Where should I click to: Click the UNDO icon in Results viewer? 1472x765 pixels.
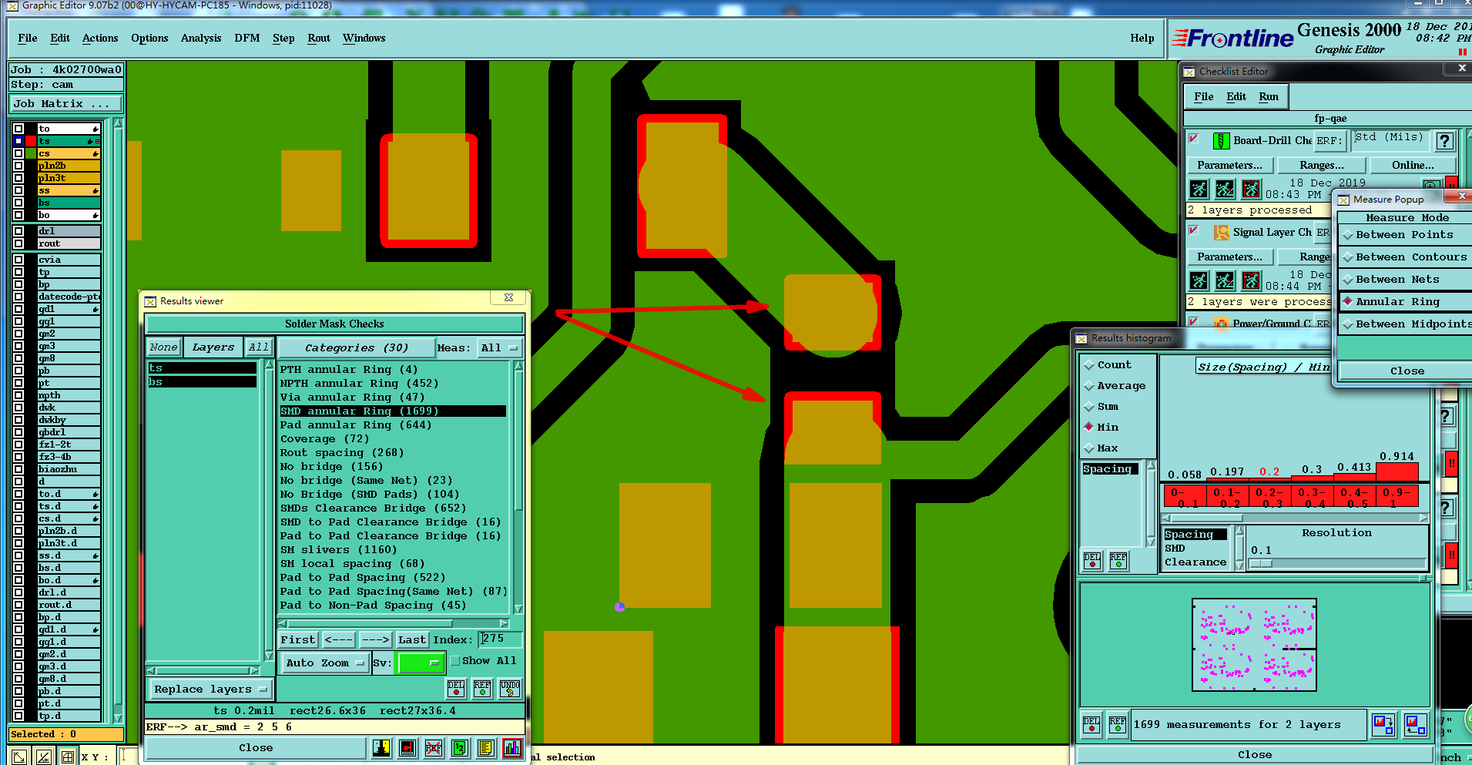pyautogui.click(x=510, y=688)
